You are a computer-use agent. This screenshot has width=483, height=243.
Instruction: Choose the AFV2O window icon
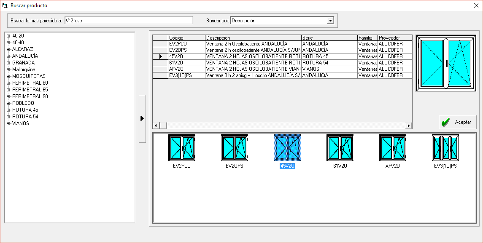(392, 148)
